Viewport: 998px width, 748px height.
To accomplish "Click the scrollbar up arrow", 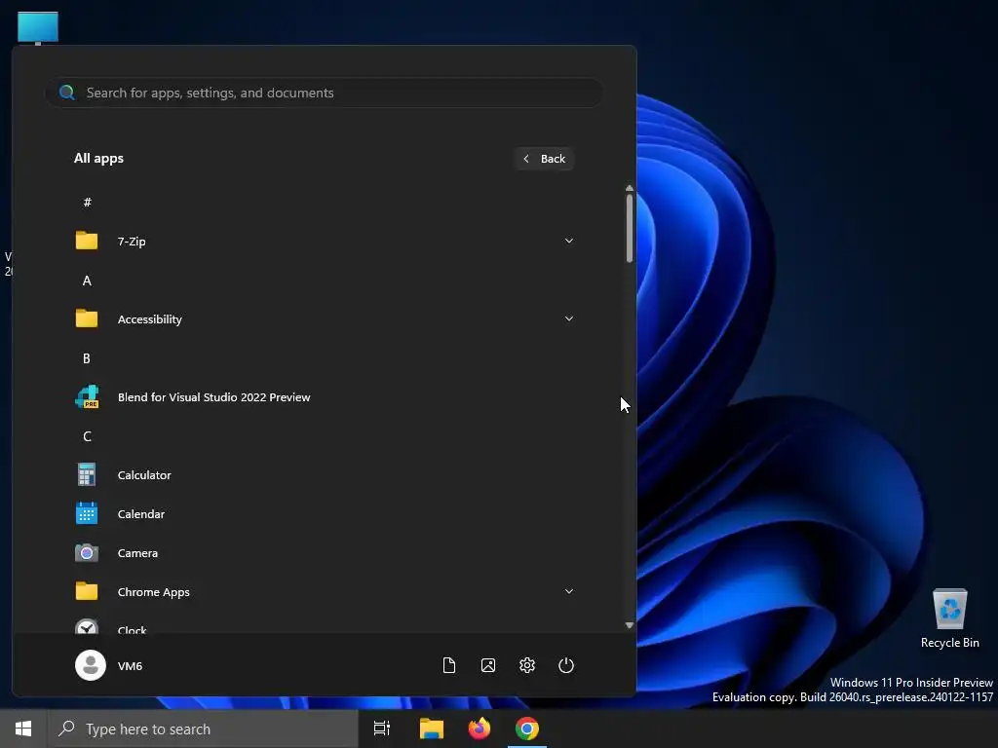I will tap(630, 188).
